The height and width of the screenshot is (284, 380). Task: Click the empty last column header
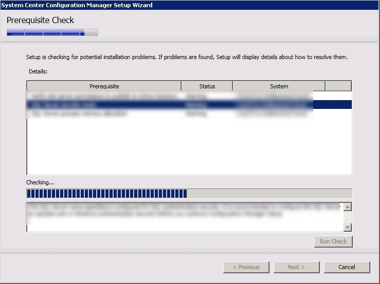click(x=338, y=86)
